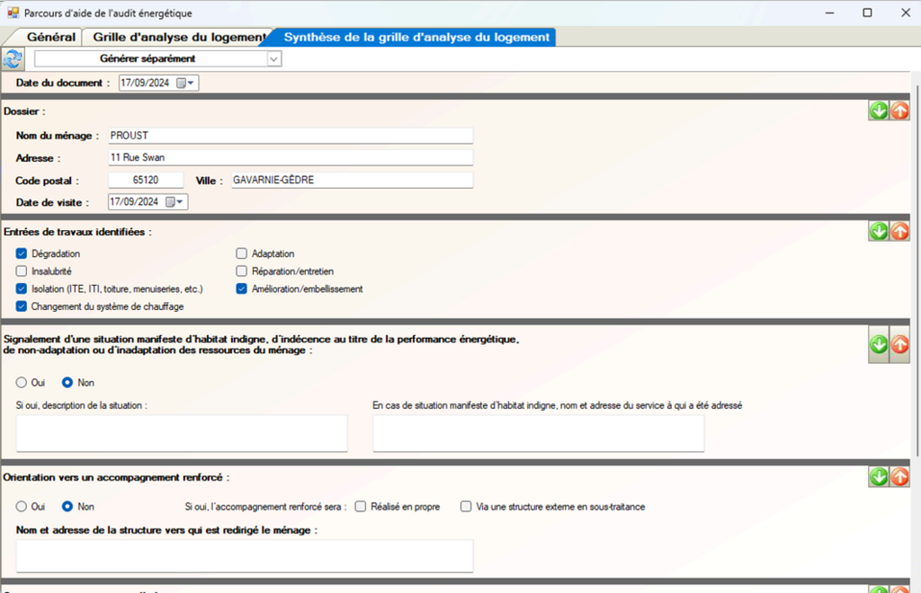Move Signalement section up with orange arrow
The image size is (921, 593).
[x=899, y=345]
